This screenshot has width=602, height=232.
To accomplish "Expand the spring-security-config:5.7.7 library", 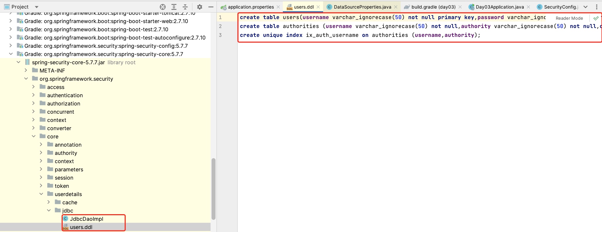I will [x=11, y=45].
